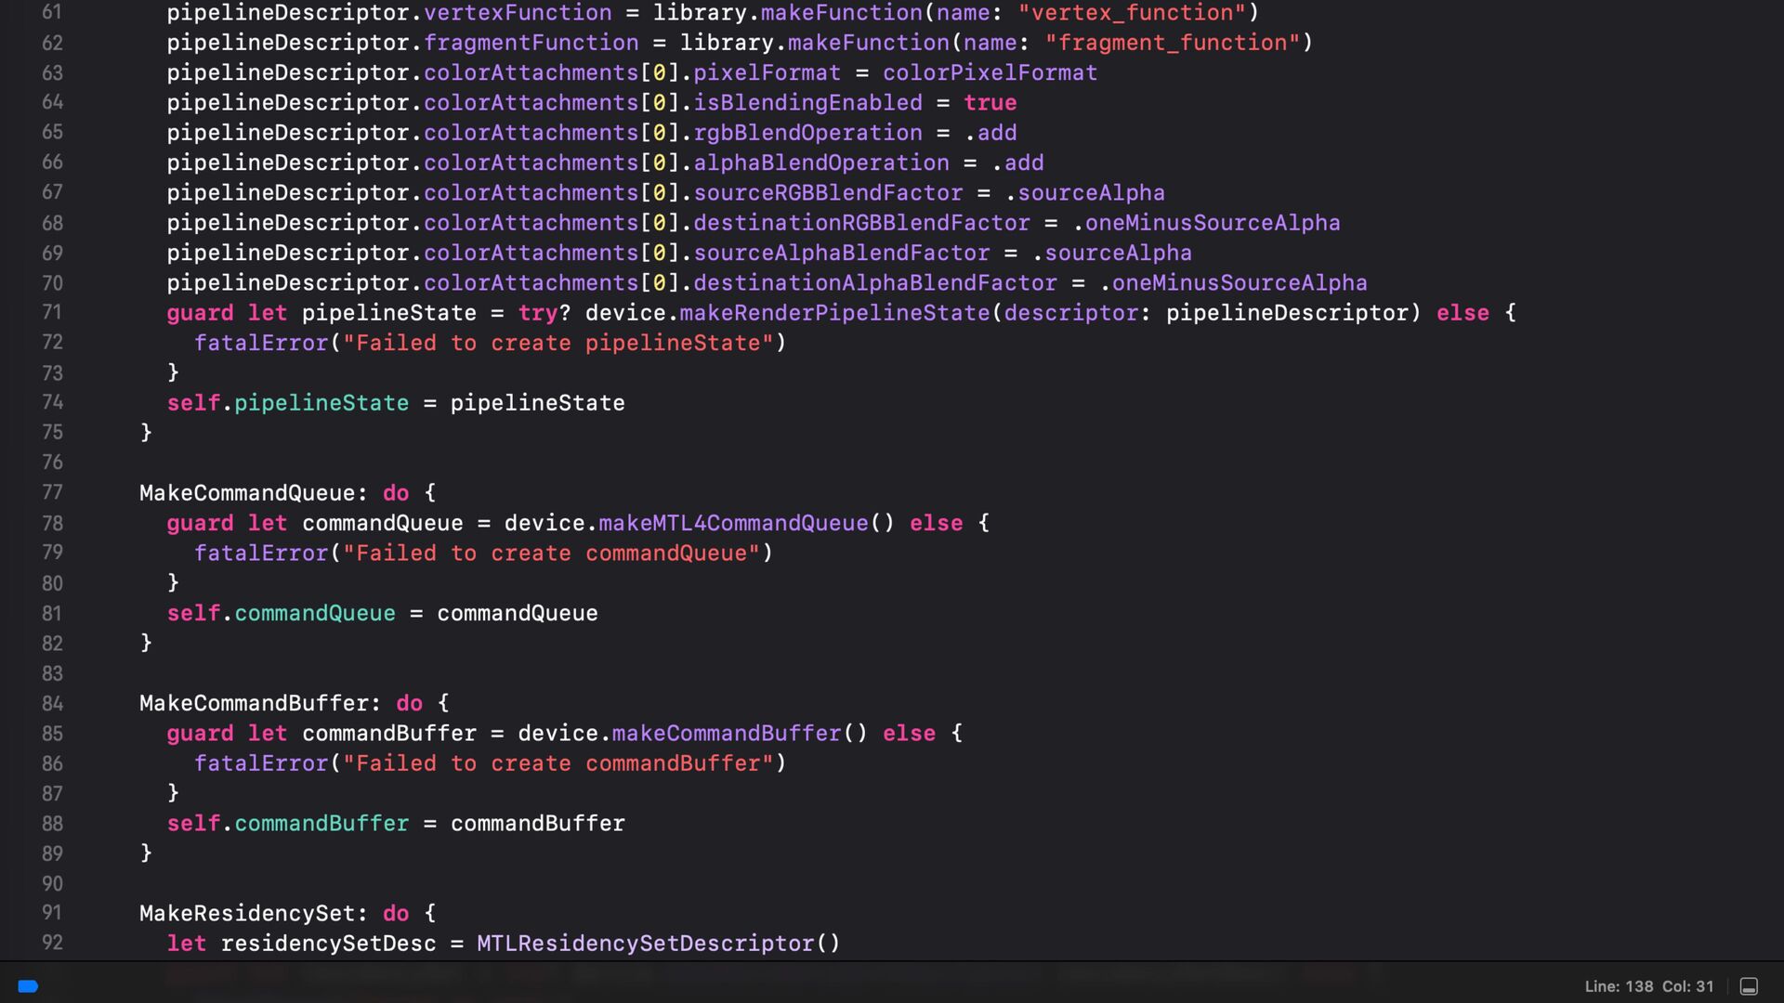The width and height of the screenshot is (1784, 1003).
Task: Click the vertexFunction property on line 61
Action: pos(518,13)
